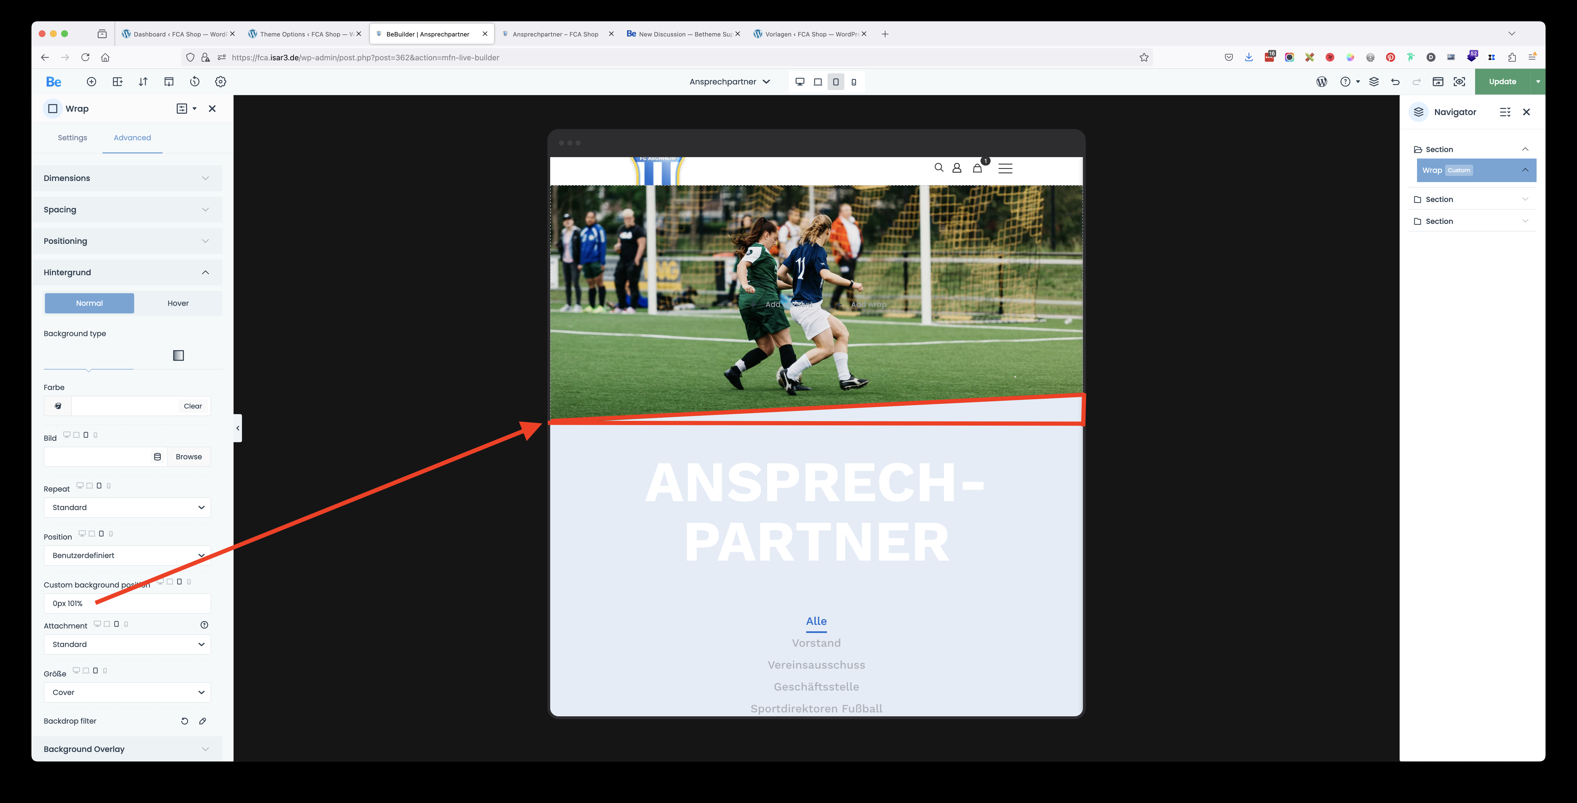Close the Wrap settings panel
The width and height of the screenshot is (1577, 803).
pos(212,109)
